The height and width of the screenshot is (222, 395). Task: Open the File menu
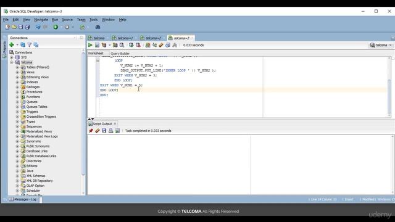coord(6,20)
